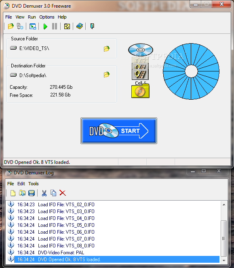
Task: Click the blue DVD START button
Action: pyautogui.click(x=119, y=131)
